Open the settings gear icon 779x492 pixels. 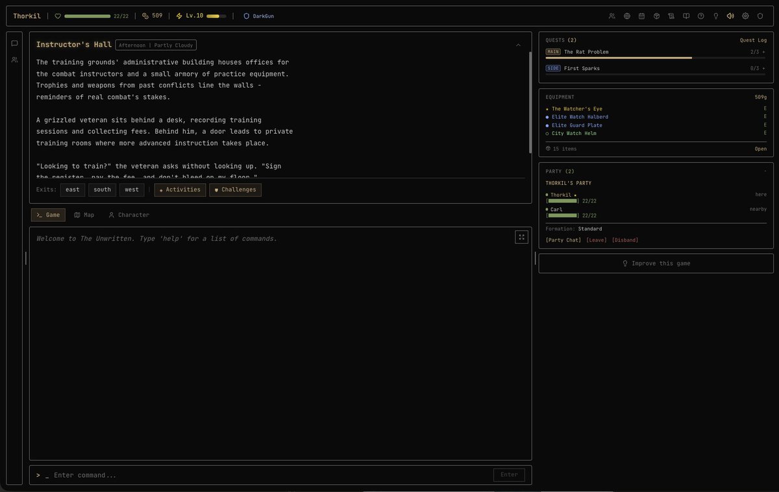[745, 16]
